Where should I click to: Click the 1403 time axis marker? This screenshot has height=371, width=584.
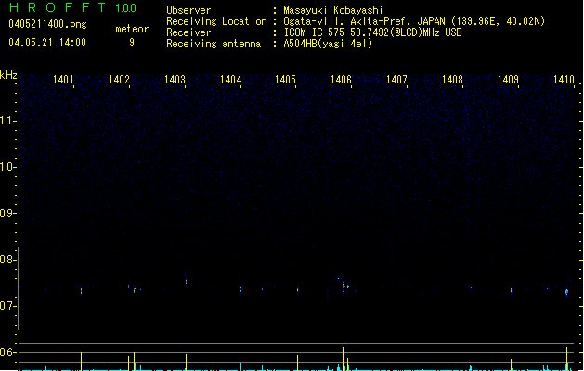(x=175, y=80)
